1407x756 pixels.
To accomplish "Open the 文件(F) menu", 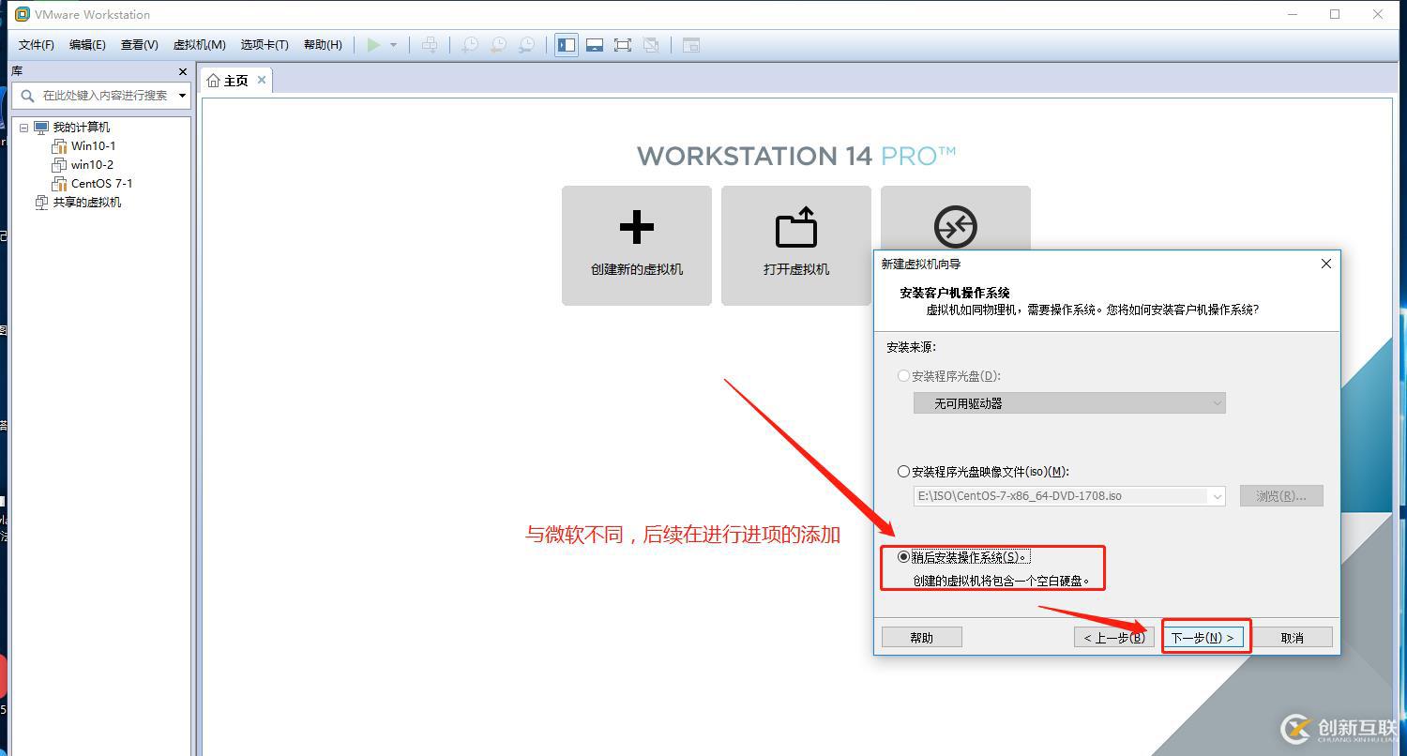I will coord(37,45).
